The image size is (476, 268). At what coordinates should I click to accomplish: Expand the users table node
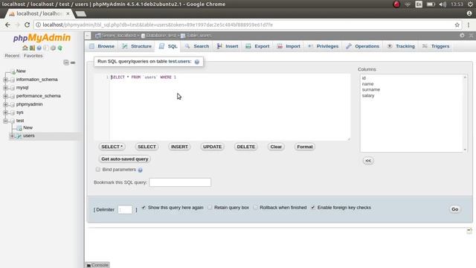click(x=12, y=135)
